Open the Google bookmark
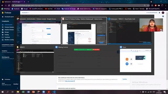 (24, 9)
